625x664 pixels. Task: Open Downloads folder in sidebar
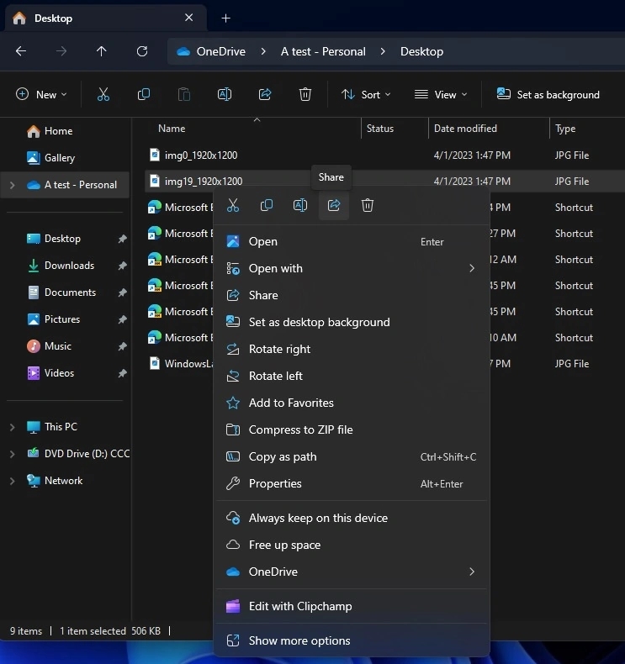tap(69, 266)
